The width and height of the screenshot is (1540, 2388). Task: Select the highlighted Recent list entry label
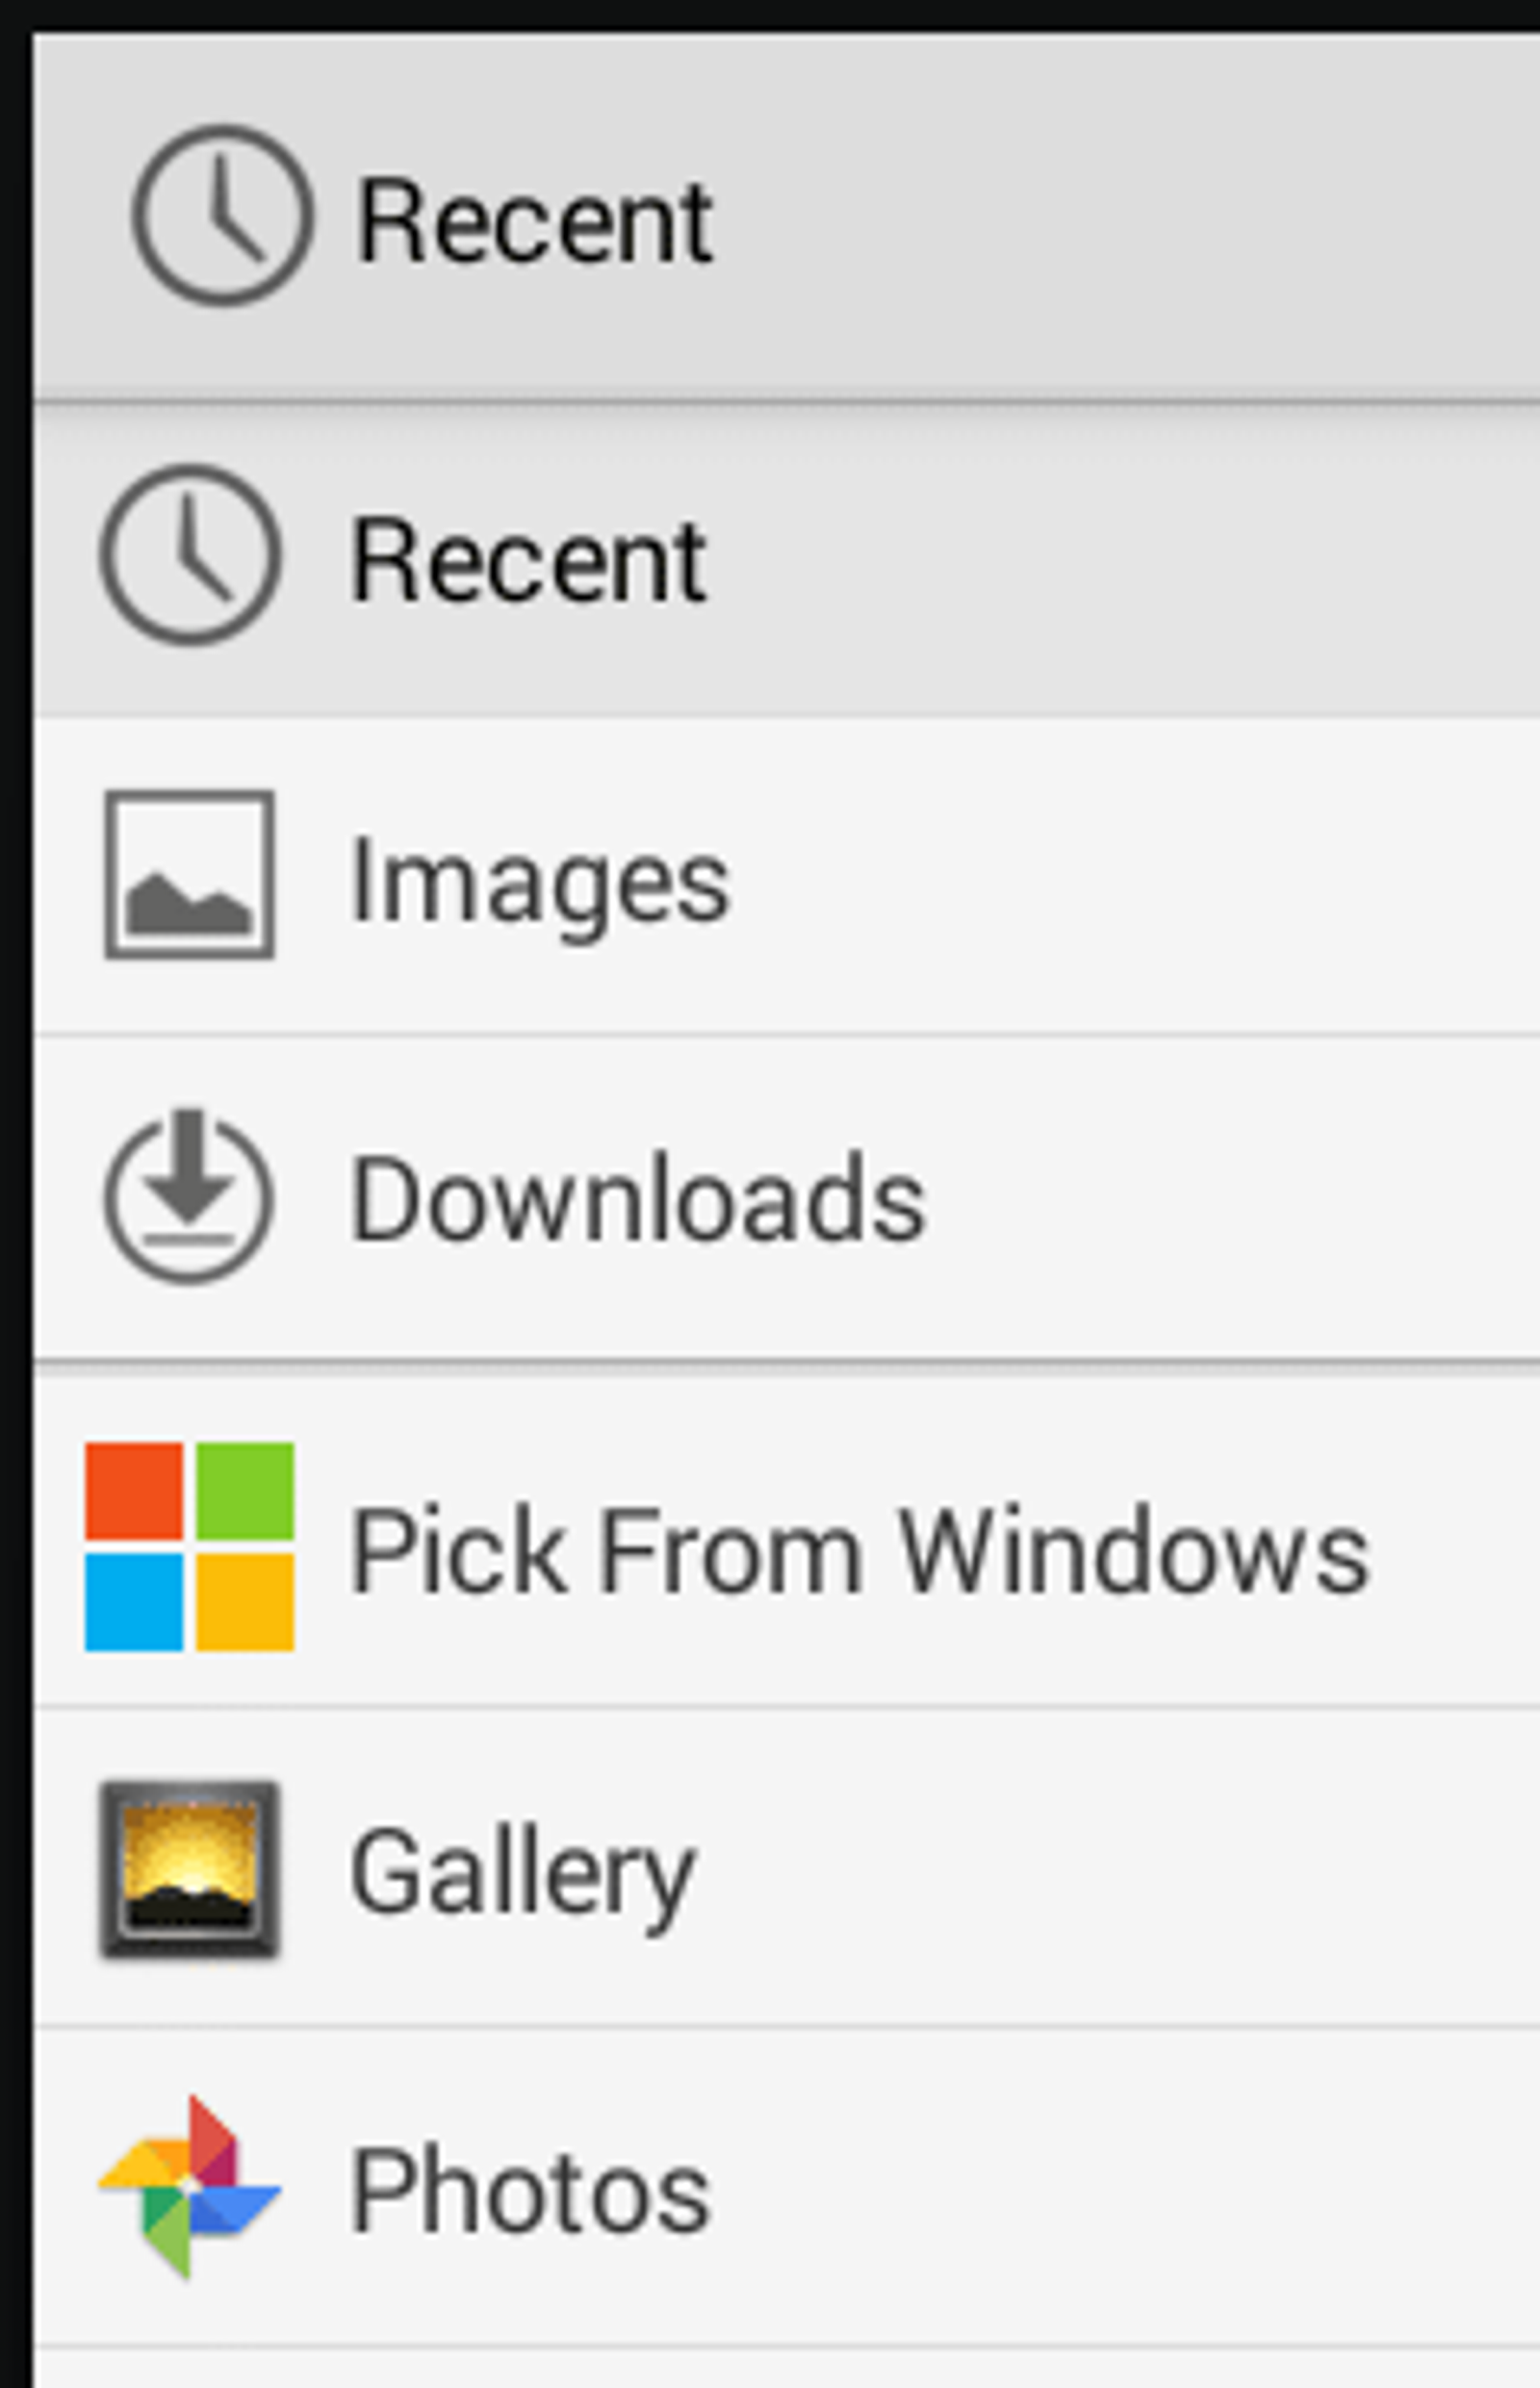click(528, 561)
